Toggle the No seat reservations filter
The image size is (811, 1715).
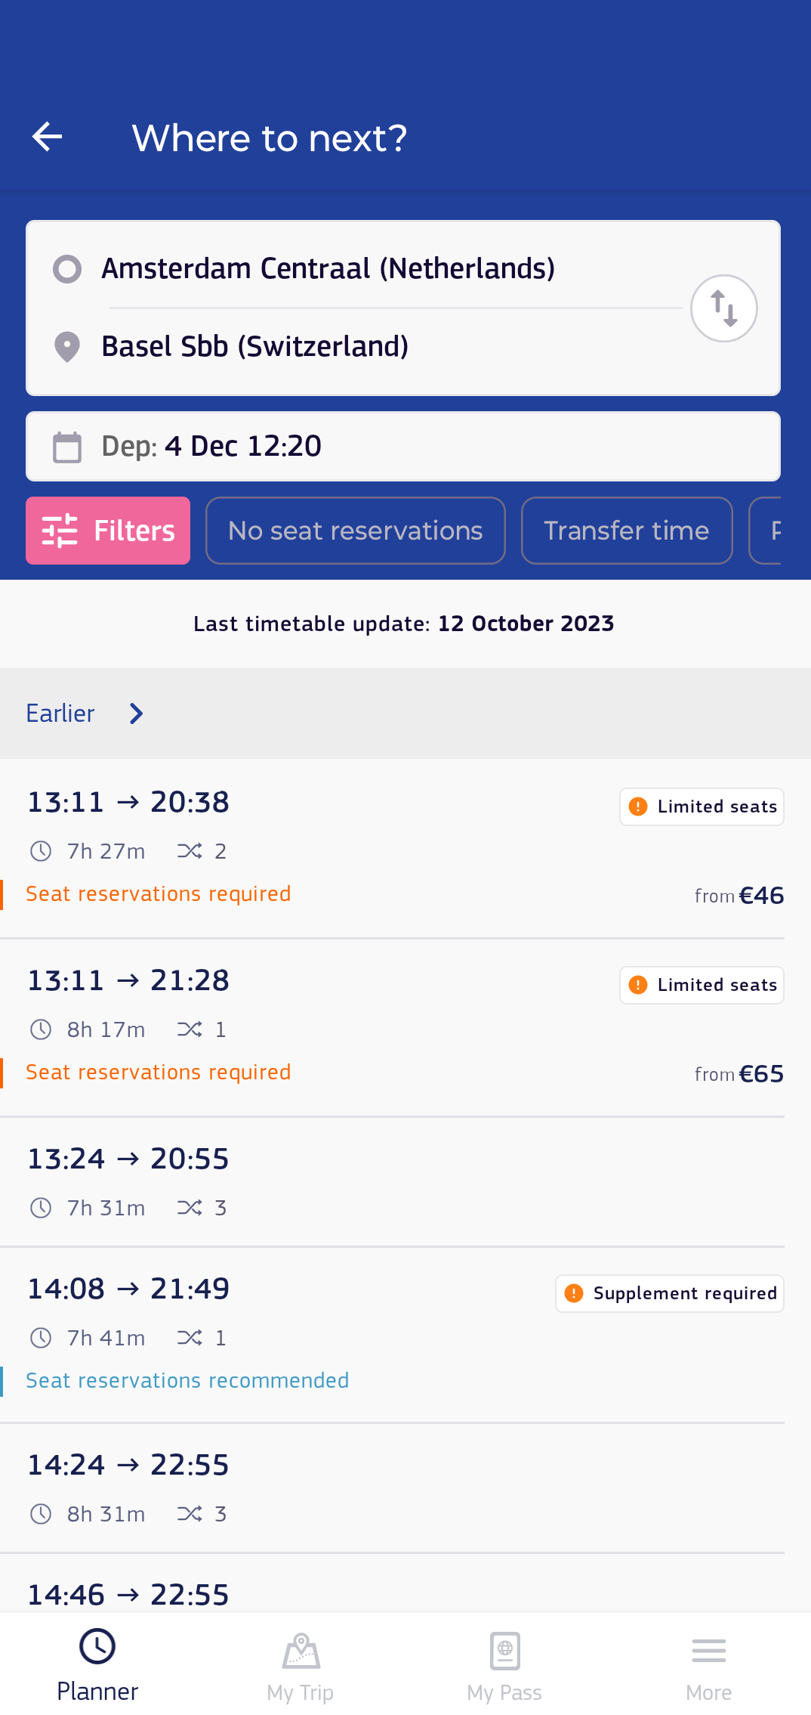click(355, 531)
